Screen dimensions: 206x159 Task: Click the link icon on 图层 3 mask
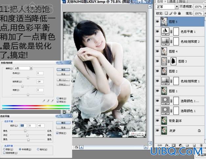click(169, 61)
